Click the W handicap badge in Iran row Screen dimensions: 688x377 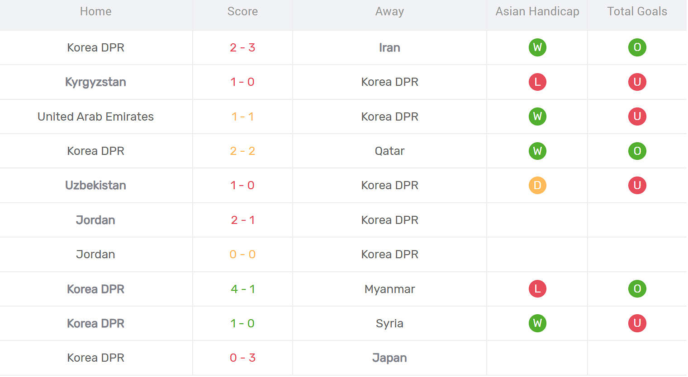coord(537,47)
